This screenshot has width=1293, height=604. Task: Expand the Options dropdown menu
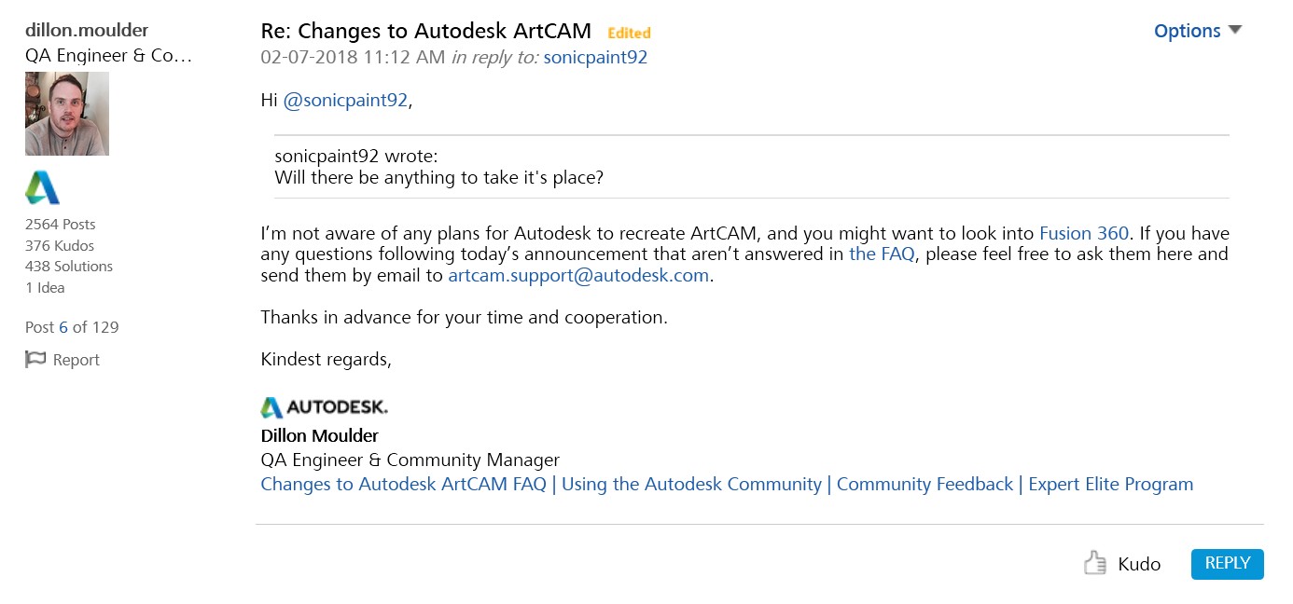point(1187,31)
